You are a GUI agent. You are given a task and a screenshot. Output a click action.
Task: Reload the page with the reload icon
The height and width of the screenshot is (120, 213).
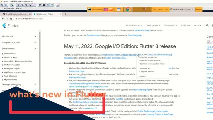click(x=11, y=19)
